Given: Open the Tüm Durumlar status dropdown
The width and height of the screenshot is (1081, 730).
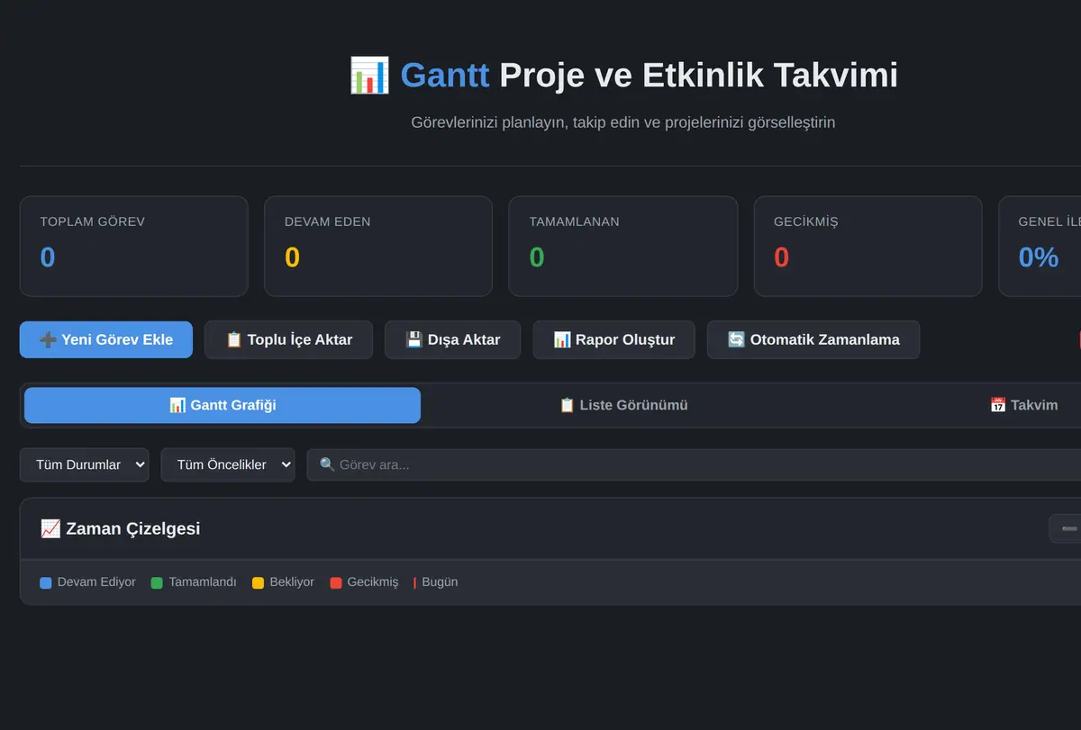Looking at the screenshot, I should tap(85, 464).
